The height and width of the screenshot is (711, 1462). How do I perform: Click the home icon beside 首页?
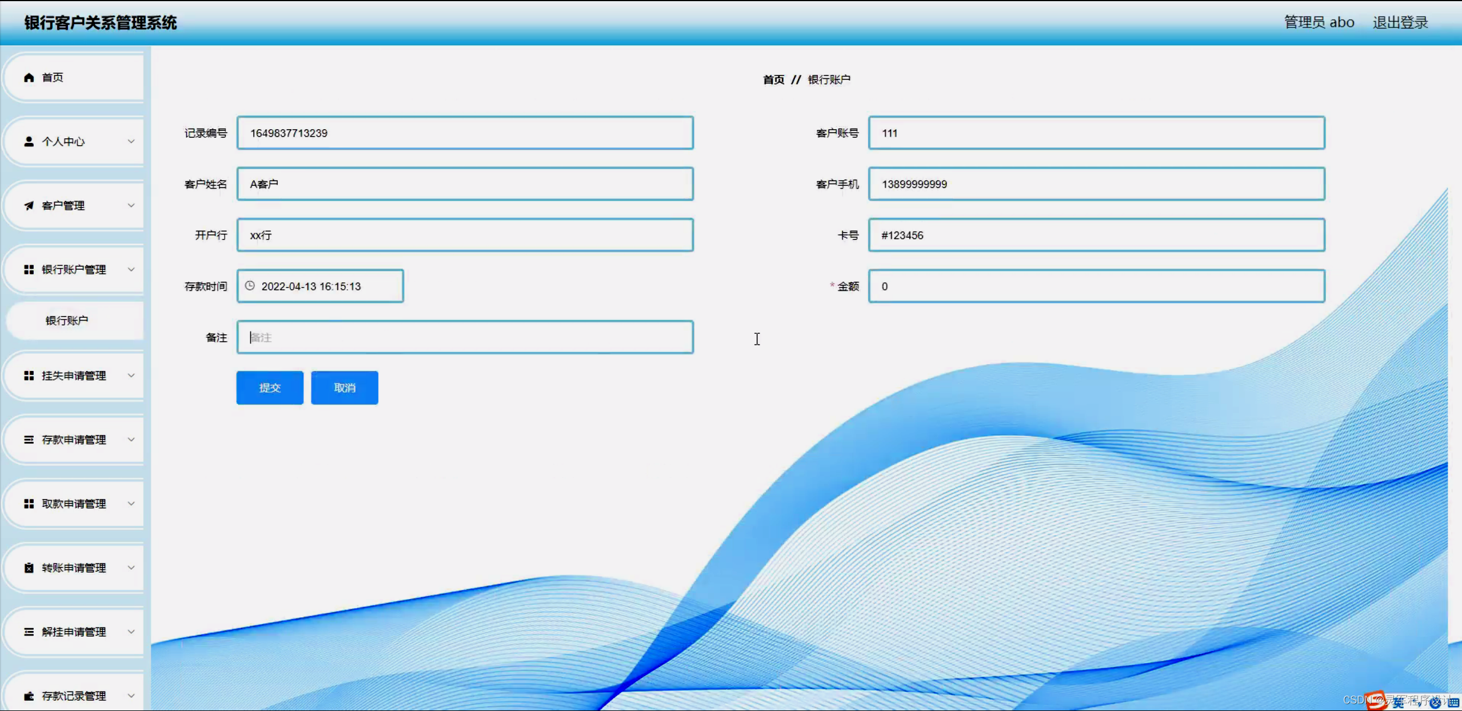pyautogui.click(x=29, y=77)
